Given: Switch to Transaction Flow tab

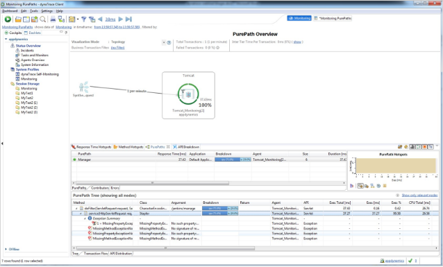Looking at the screenshot, I should click(96, 253).
